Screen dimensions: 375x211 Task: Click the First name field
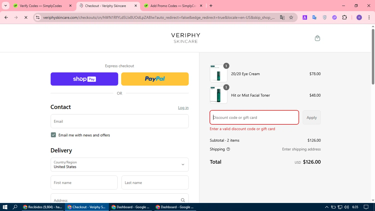[84, 183]
